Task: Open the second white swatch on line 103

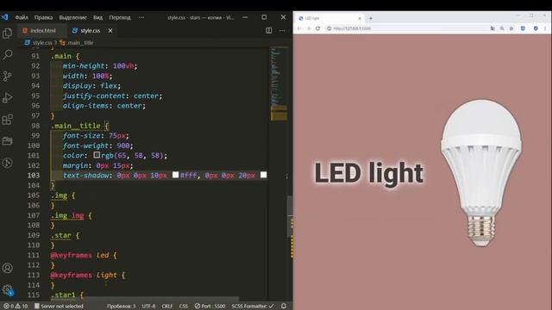Action: pyautogui.click(x=263, y=175)
